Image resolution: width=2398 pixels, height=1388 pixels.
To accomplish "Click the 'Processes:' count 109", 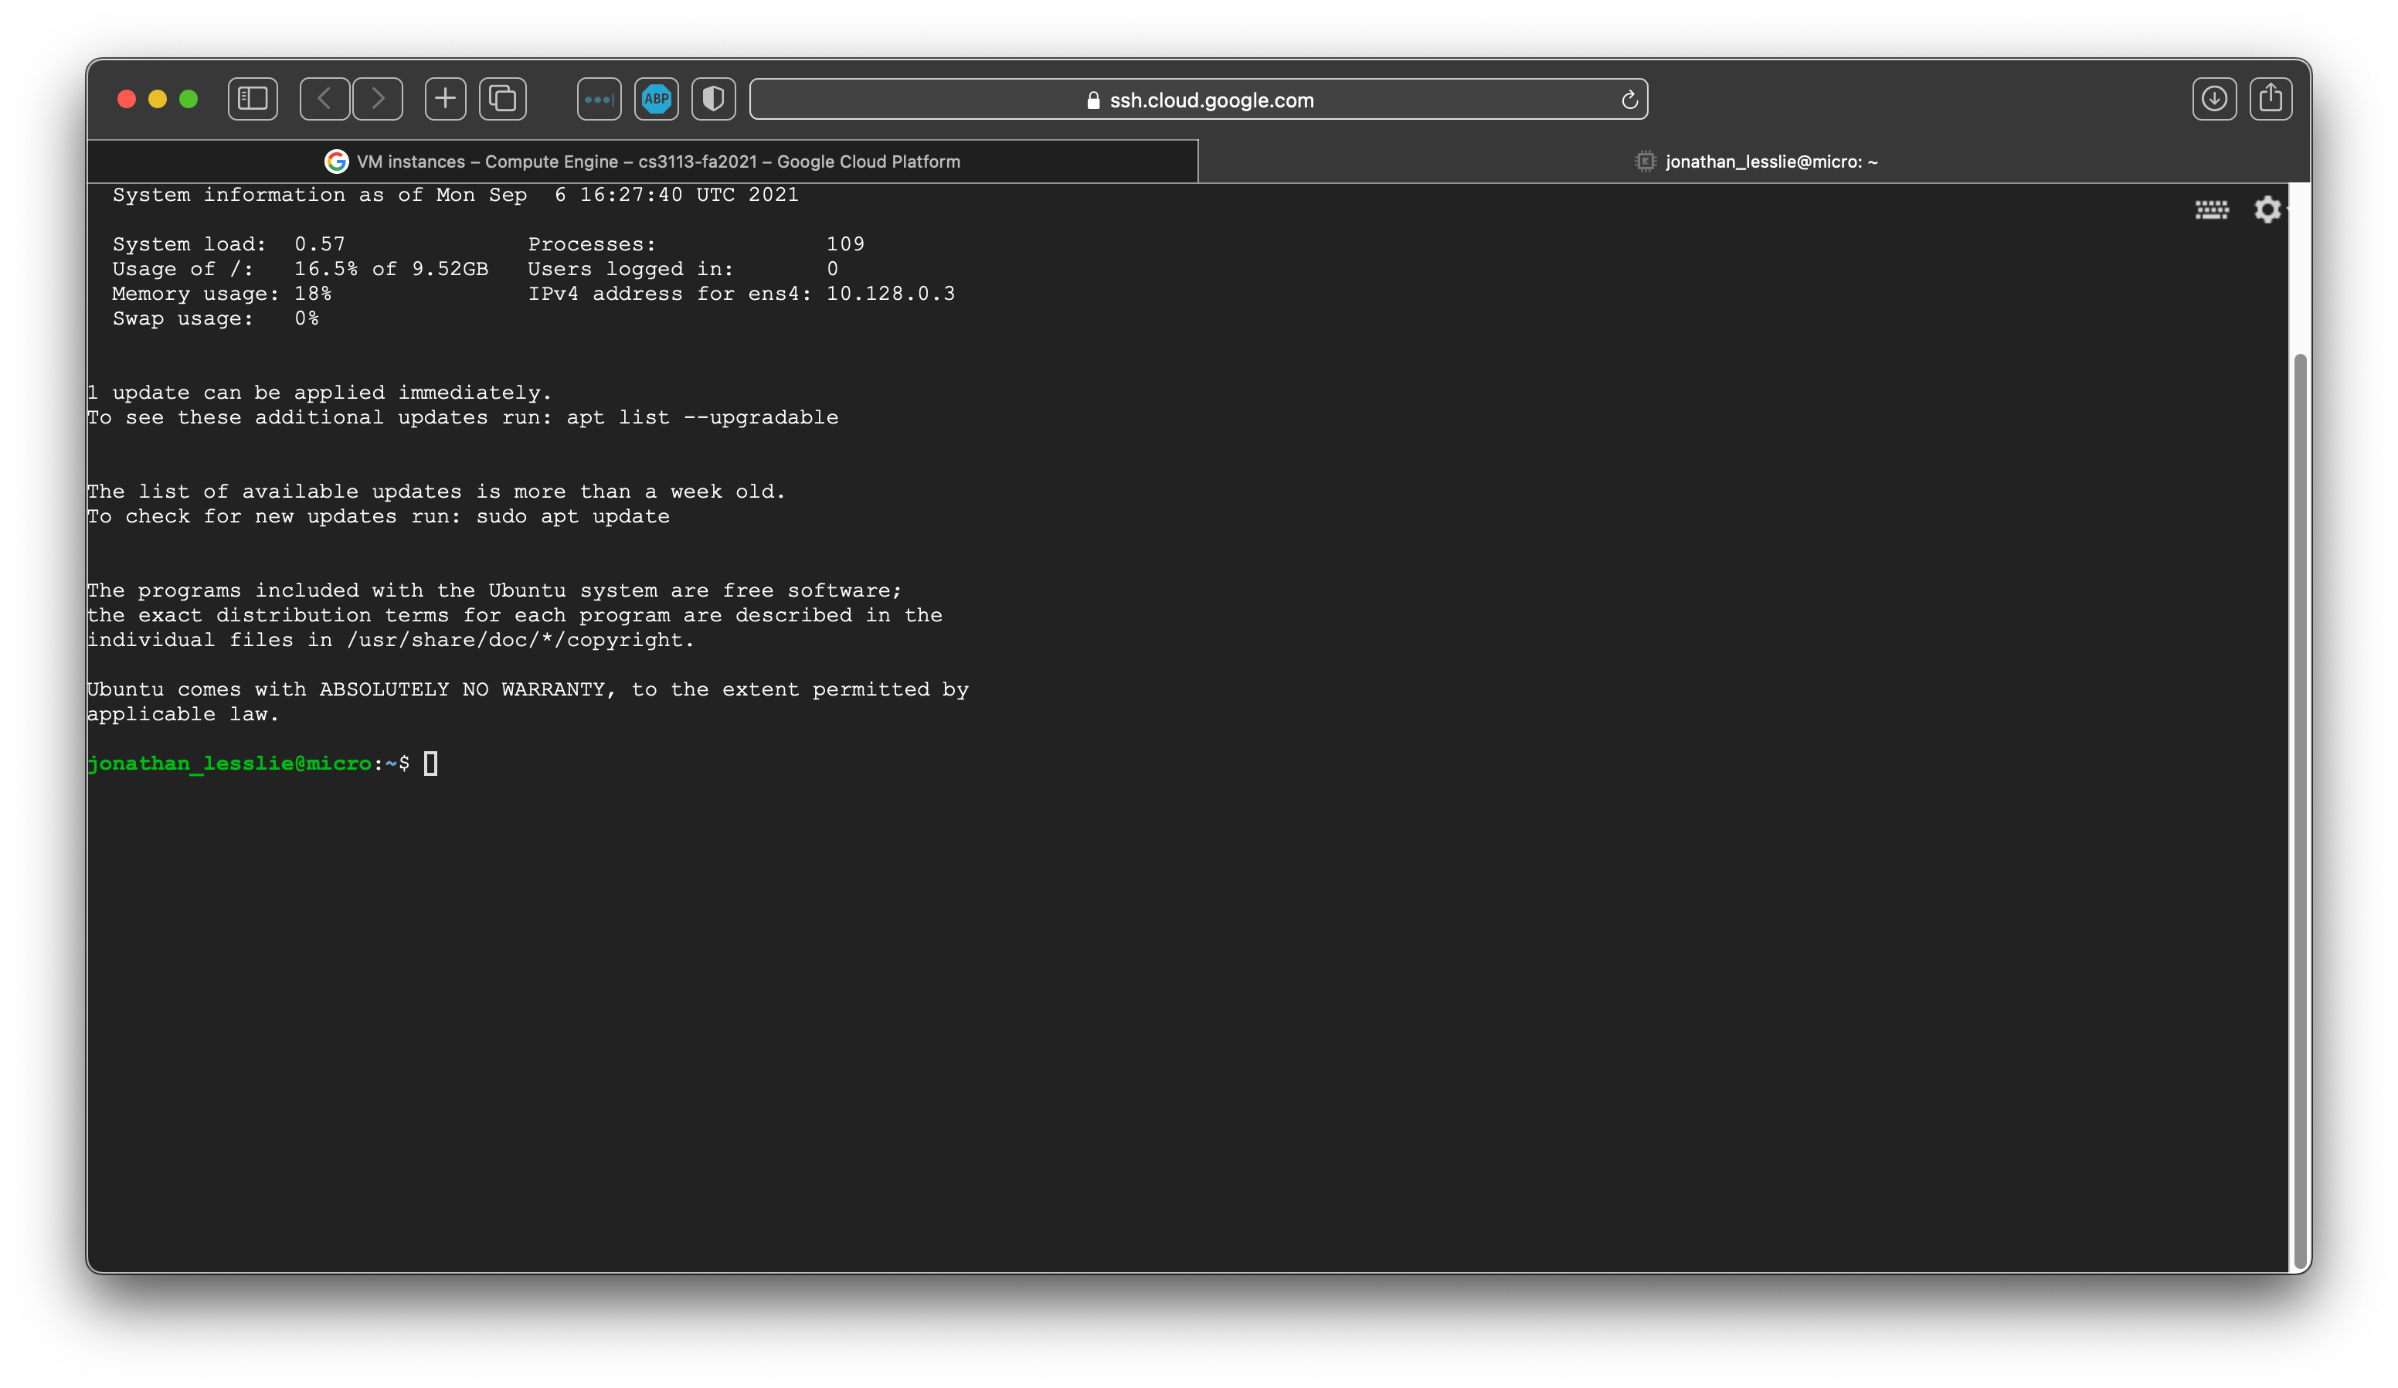I will tap(845, 243).
